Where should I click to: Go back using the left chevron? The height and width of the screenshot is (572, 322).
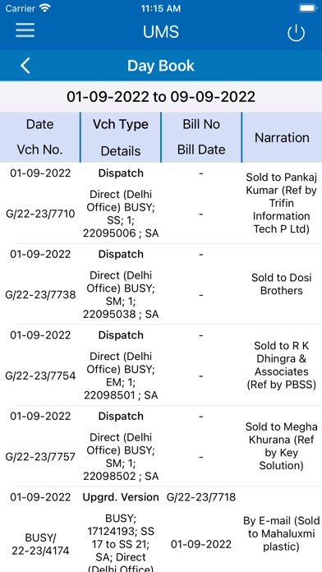pyautogui.click(x=25, y=66)
